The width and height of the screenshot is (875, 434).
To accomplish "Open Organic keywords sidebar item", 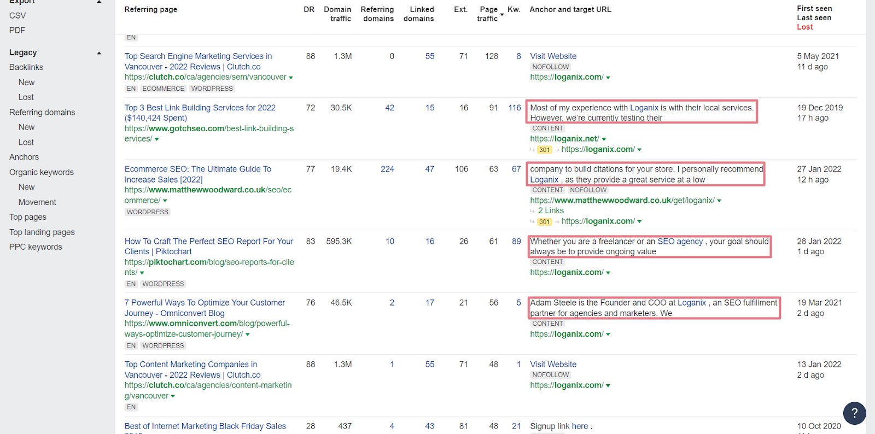I will tap(42, 172).
